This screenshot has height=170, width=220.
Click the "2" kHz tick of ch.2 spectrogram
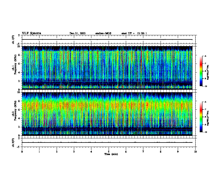click(x=19, y=127)
